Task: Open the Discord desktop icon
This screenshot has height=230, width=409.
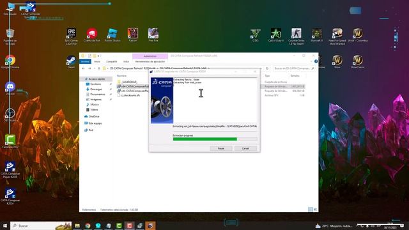Action: coord(10,88)
